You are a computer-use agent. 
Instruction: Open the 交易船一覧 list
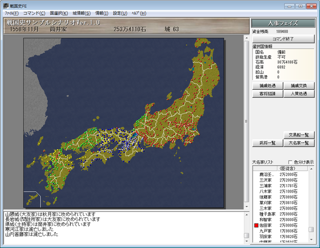(x=299, y=135)
